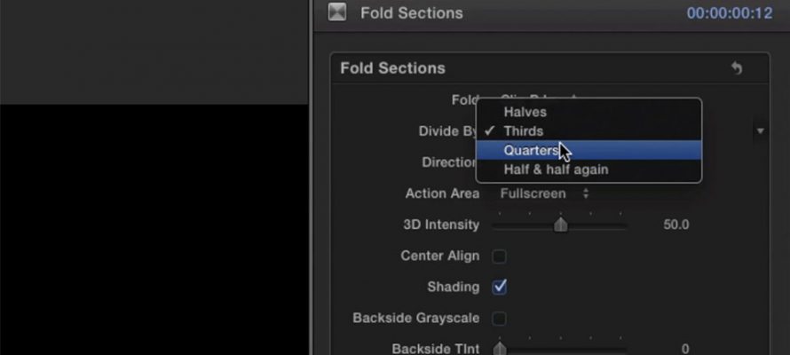Click the 3D Intensity slider handle

[x=561, y=225]
